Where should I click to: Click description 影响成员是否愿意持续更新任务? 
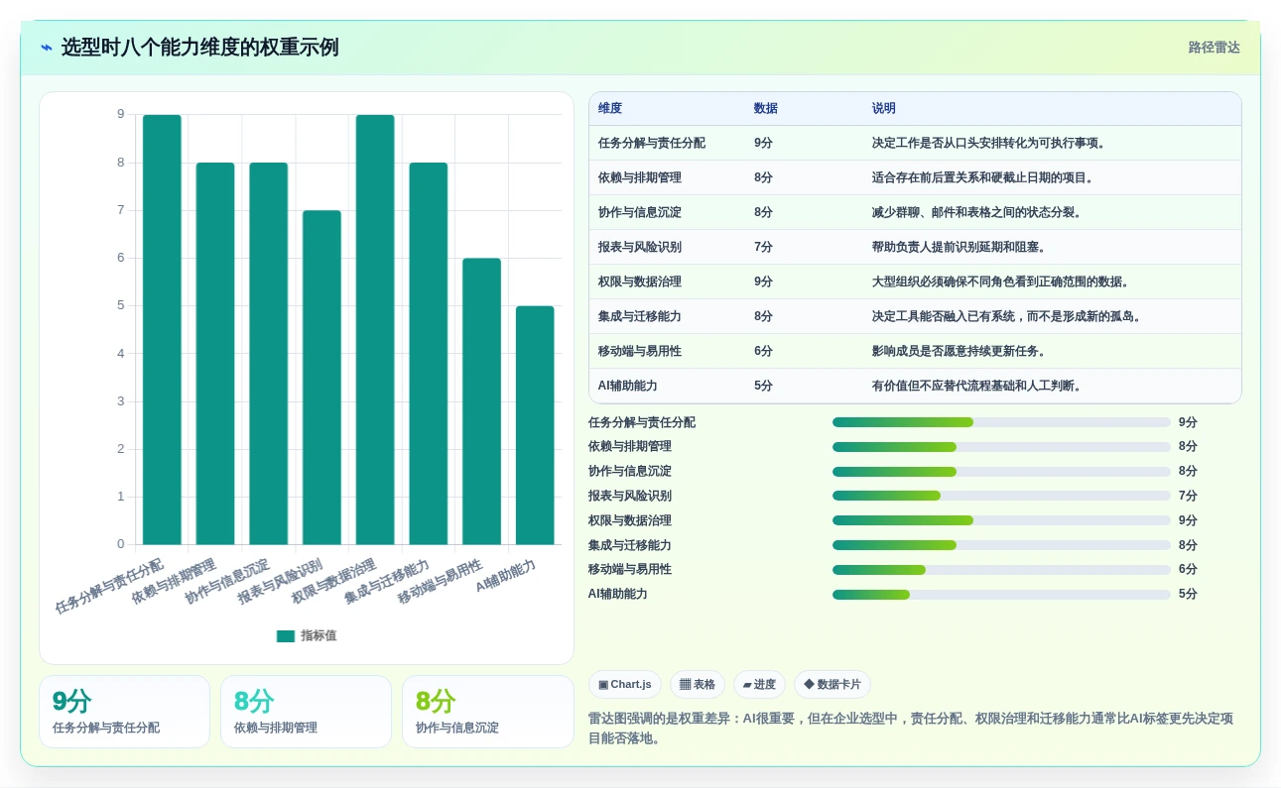959,351
